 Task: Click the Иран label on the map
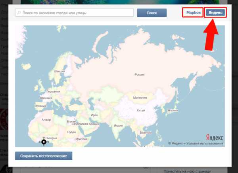(x=94, y=115)
